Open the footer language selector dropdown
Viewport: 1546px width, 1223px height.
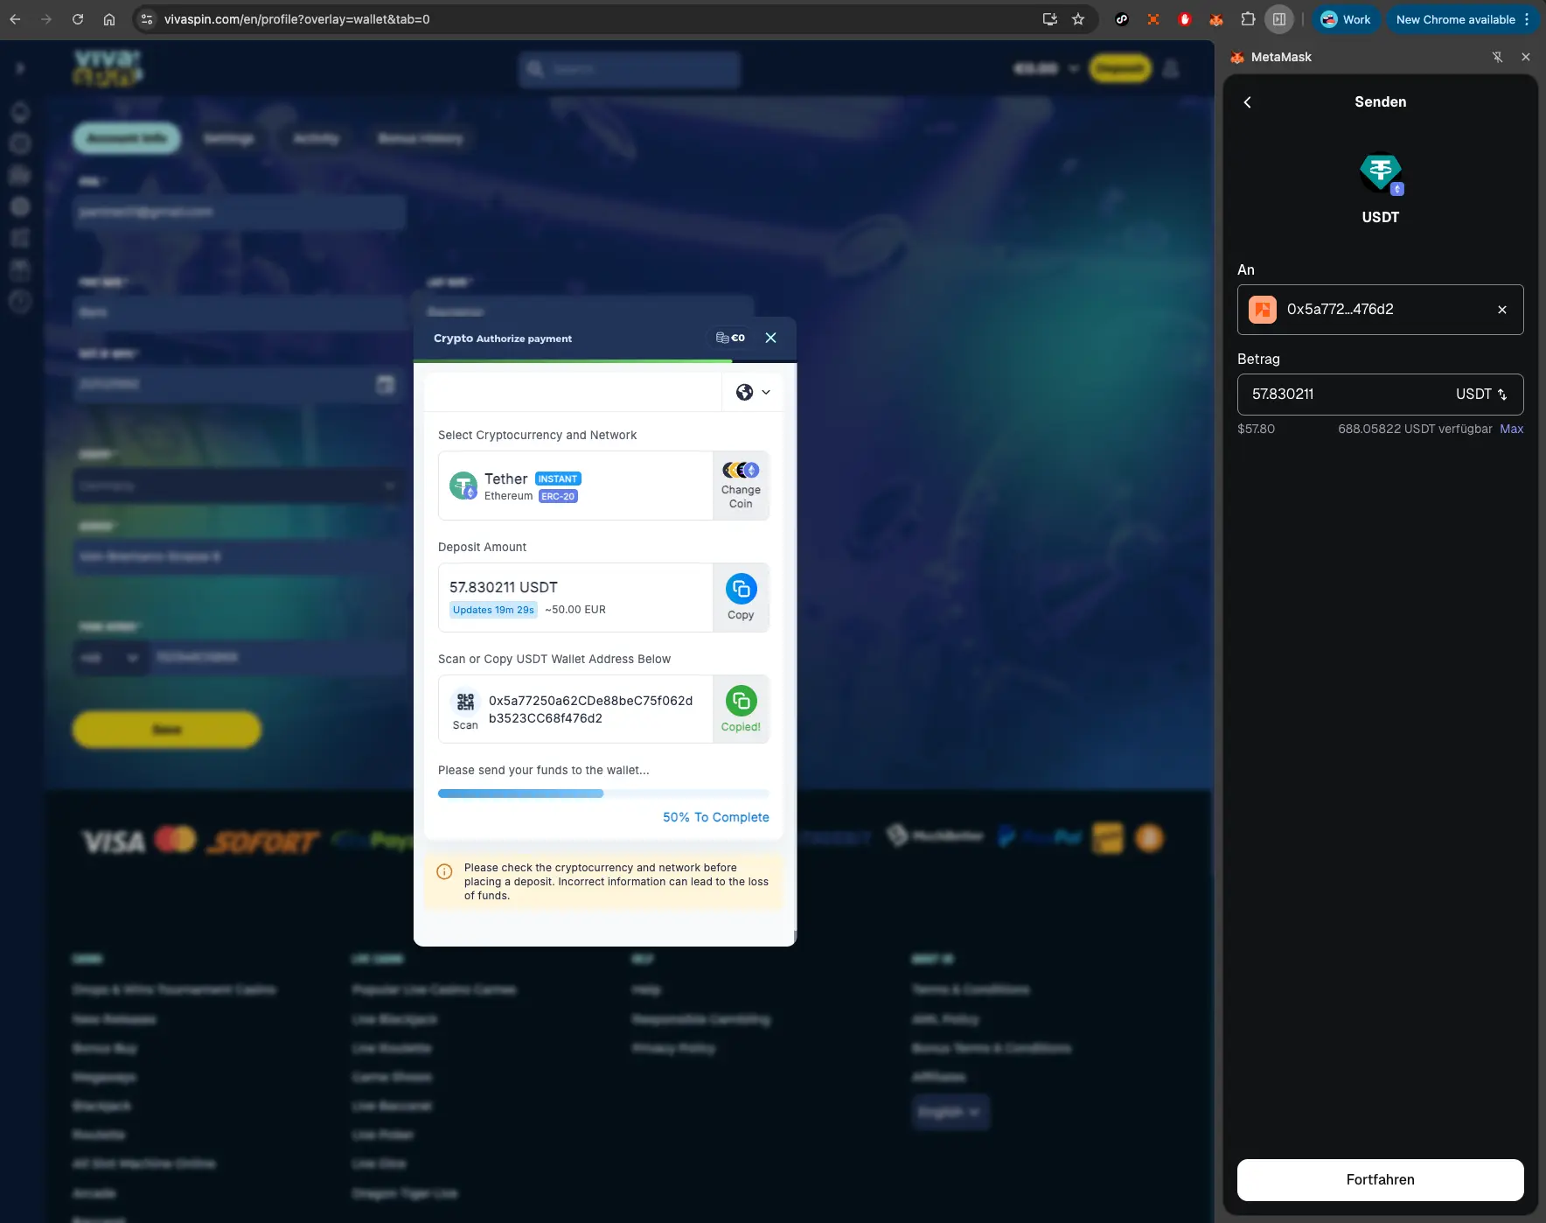[x=951, y=1112]
